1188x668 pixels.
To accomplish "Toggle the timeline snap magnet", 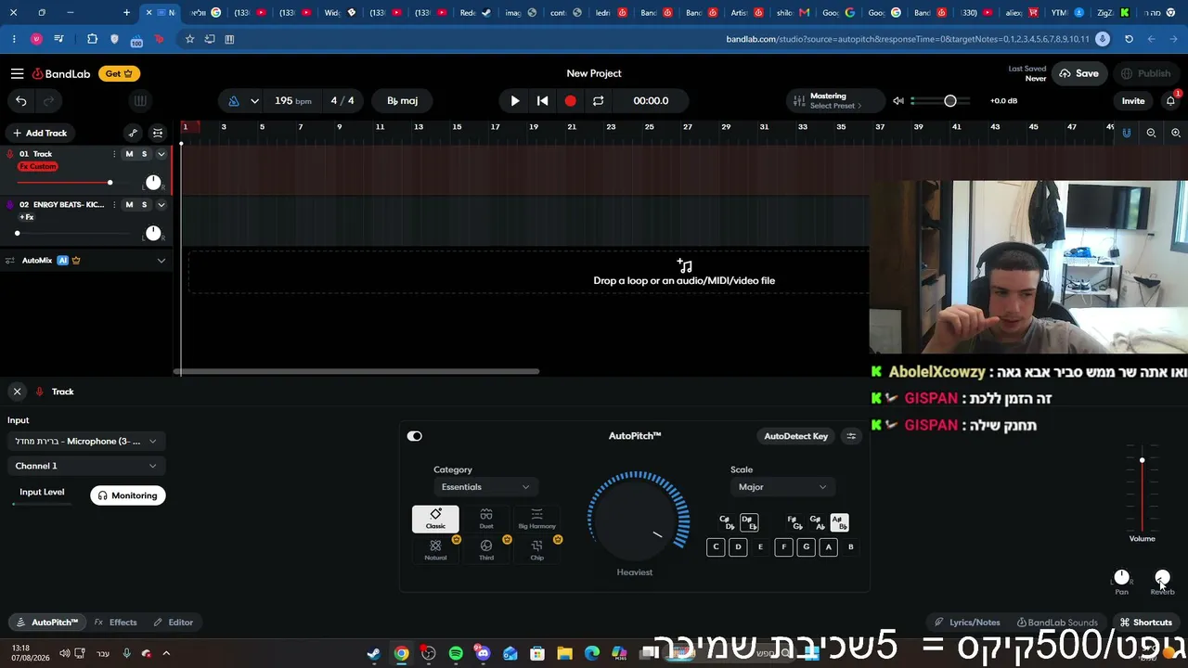I will coord(1127,133).
